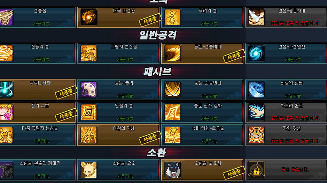Click the 소환술-요호 fox summon icon

89,170
